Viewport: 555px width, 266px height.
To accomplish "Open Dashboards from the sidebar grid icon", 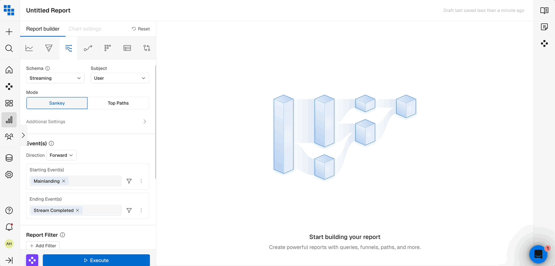I will click(9, 103).
